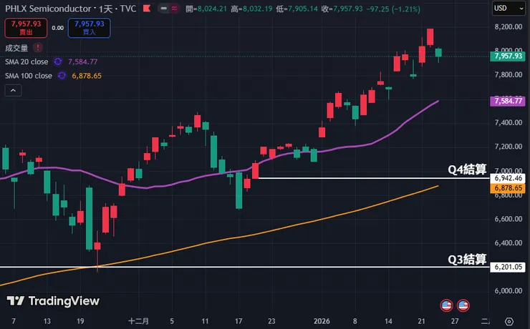Click the 6,201.05 price axis tag

508,267
